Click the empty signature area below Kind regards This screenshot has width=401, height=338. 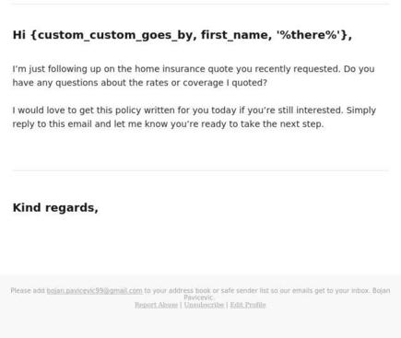tap(200, 242)
